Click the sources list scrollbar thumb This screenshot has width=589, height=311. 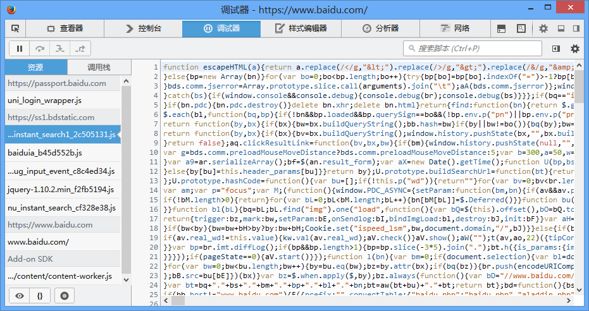pyautogui.click(x=127, y=180)
